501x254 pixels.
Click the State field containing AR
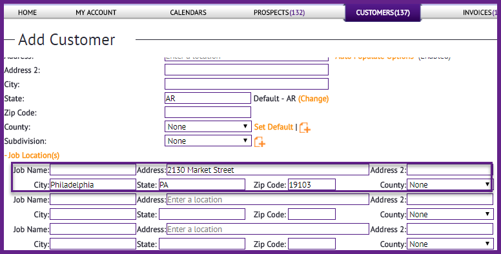[208, 98]
